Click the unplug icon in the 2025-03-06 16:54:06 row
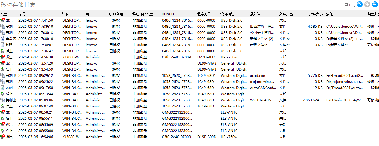The height and width of the screenshot is (146, 379). click(x=3, y=137)
